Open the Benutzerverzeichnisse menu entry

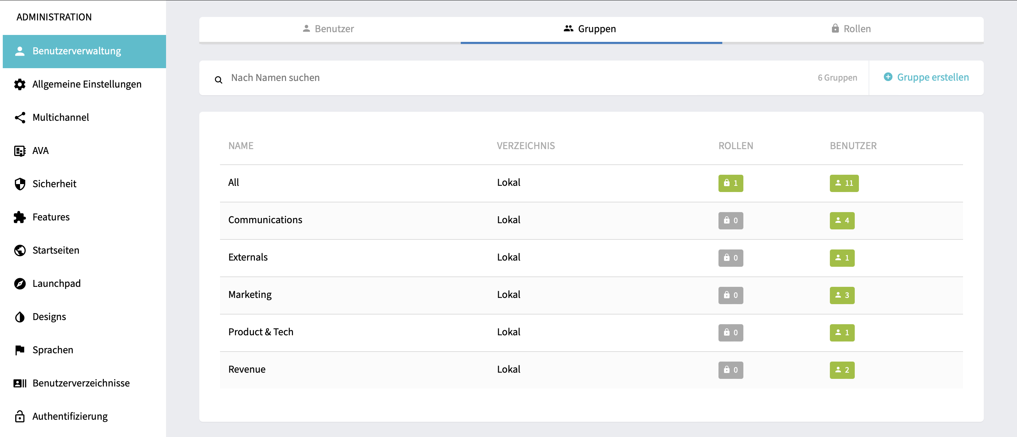coord(84,383)
